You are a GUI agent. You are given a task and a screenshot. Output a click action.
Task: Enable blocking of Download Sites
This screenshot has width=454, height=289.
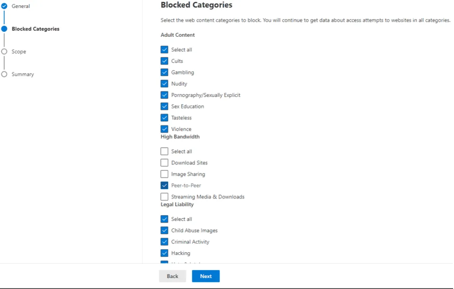(164, 162)
